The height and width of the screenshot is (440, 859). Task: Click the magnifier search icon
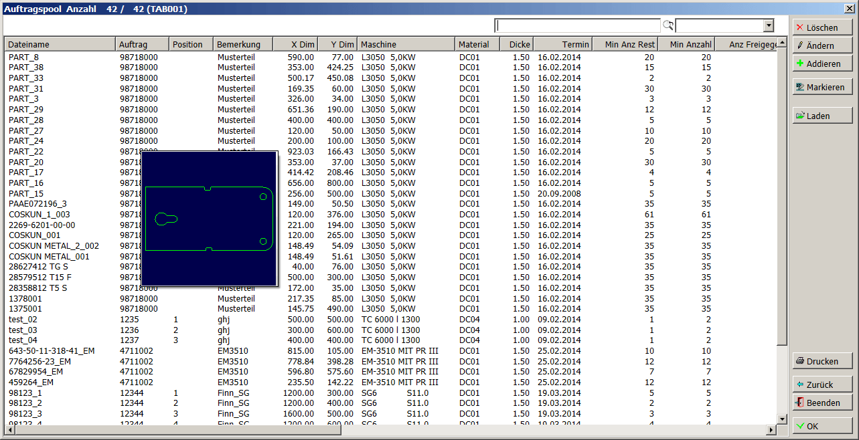(x=668, y=25)
